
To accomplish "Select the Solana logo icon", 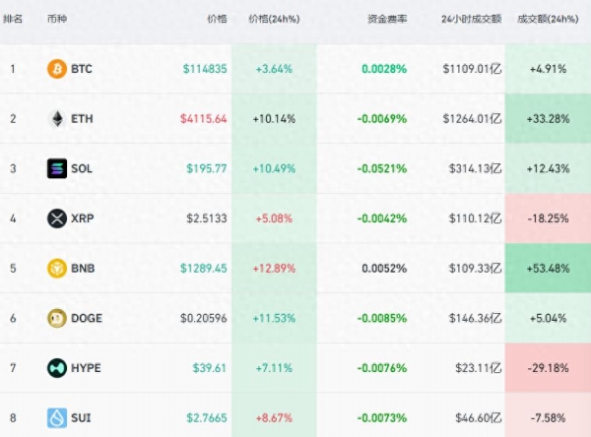I will pyautogui.click(x=57, y=168).
